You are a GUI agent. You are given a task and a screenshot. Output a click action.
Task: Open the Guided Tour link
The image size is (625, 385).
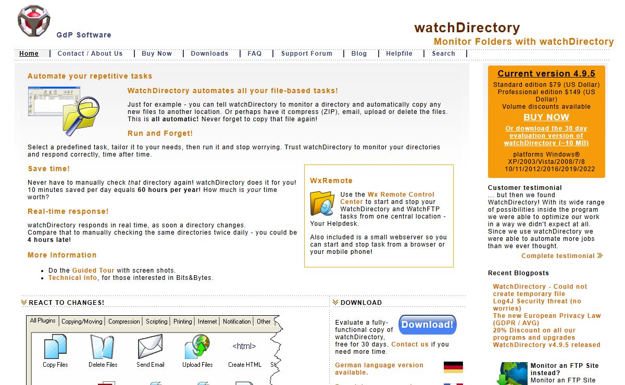pyautogui.click(x=93, y=270)
